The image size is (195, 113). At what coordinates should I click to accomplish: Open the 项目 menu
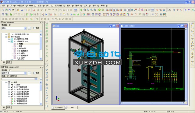click(5, 5)
